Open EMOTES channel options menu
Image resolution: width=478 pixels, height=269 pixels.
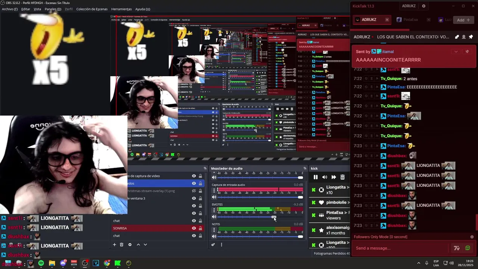[214, 210]
